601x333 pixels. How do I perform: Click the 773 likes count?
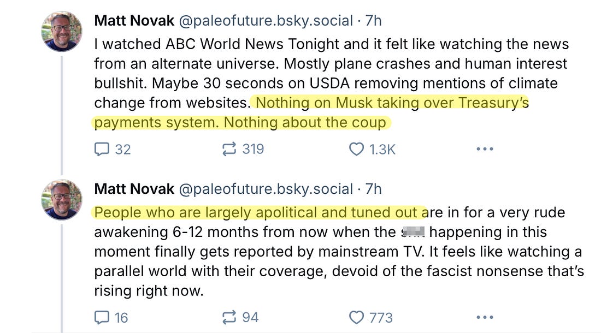[381, 317]
